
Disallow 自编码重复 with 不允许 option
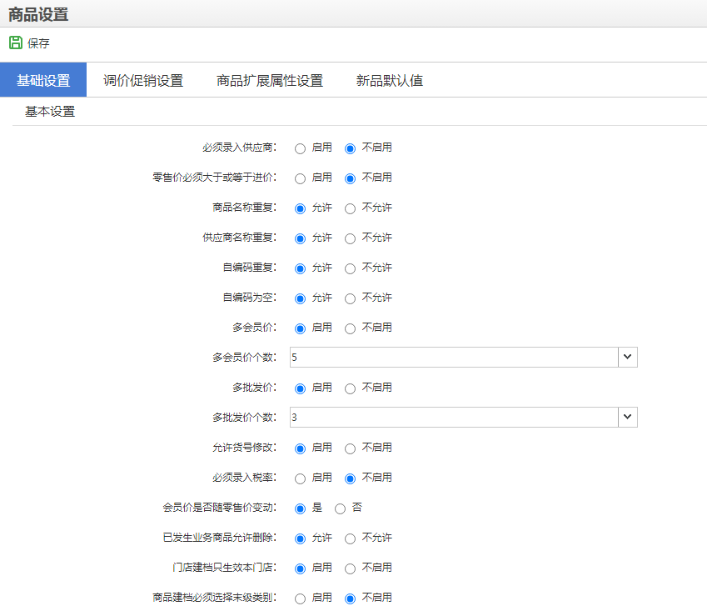pos(350,268)
